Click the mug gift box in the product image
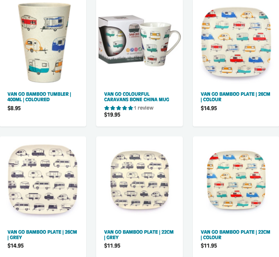Screen dimensions: 279x257 [121, 40]
